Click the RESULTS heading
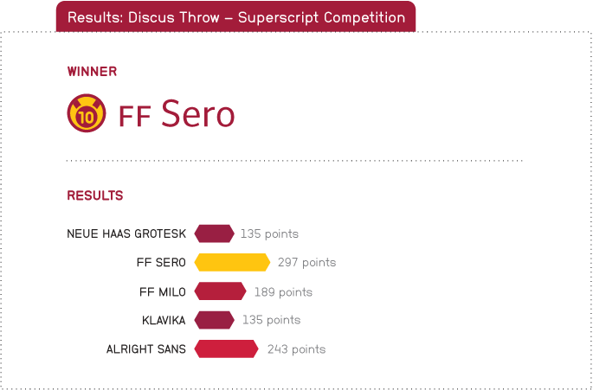 [x=95, y=195]
